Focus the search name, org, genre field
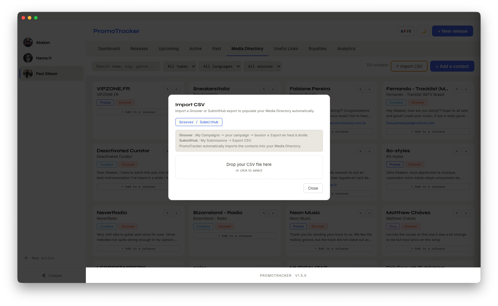This screenshot has height=306, width=498. point(126,66)
